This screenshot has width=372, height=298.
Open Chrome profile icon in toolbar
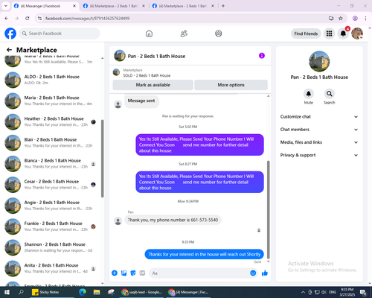click(x=355, y=18)
